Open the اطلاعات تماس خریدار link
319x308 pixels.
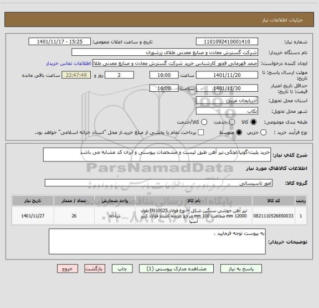point(68,64)
